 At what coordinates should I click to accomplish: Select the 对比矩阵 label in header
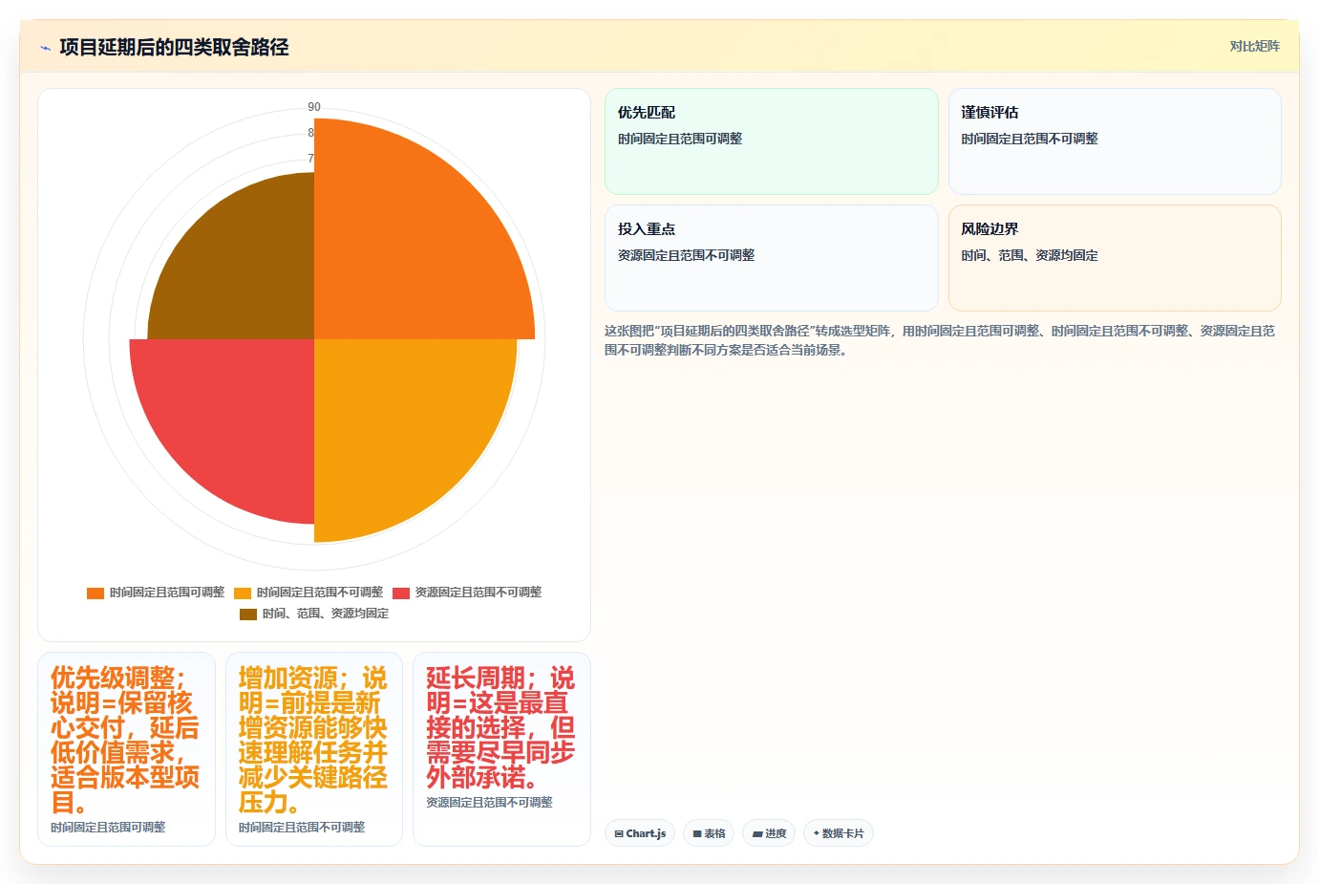pyautogui.click(x=1254, y=46)
